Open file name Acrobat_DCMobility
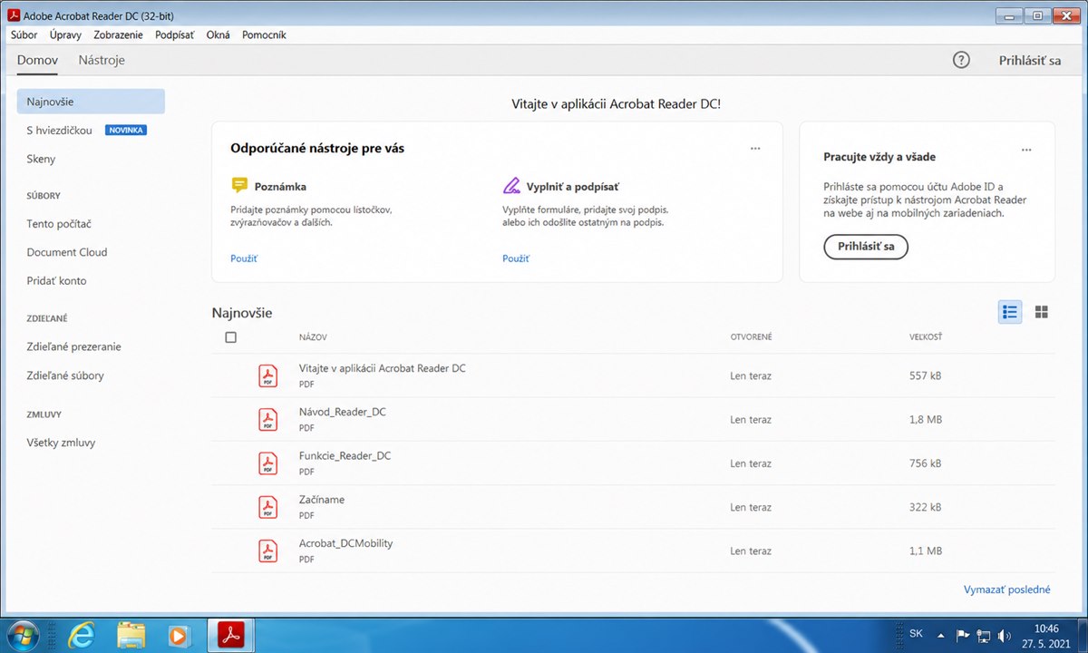Screen dimensions: 1088x653 [x=345, y=543]
